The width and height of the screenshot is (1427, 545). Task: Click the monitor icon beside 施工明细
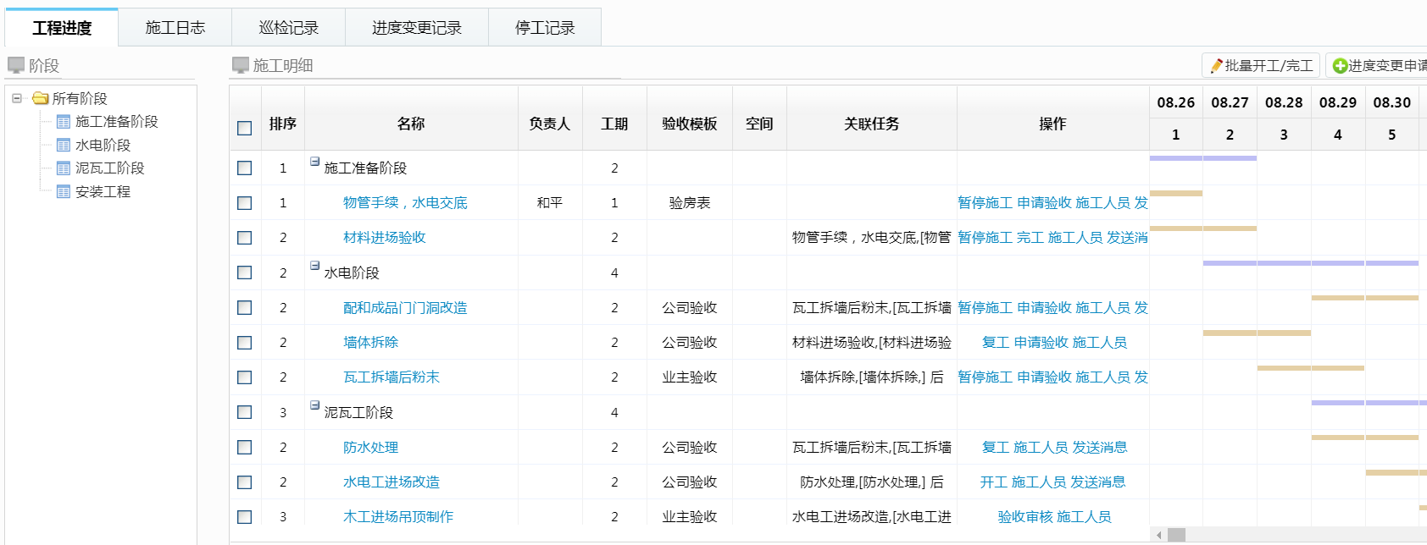coord(241,65)
